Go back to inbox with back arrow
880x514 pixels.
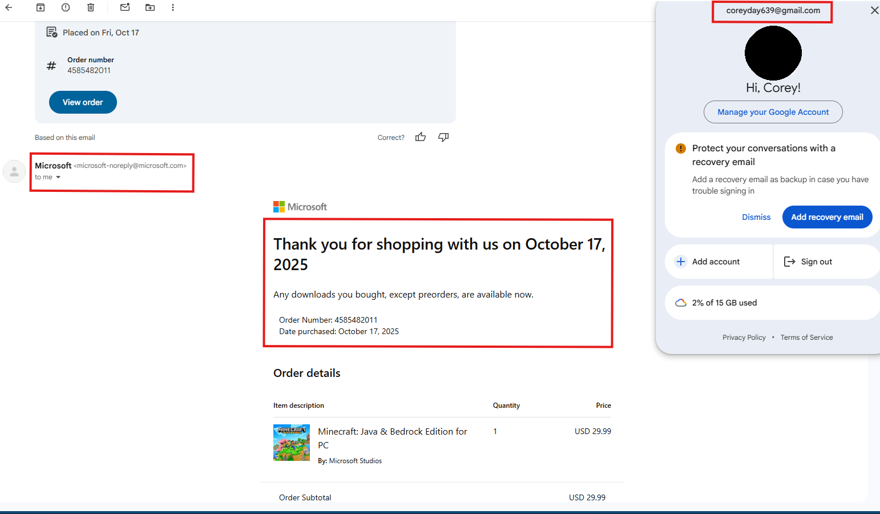pos(9,7)
